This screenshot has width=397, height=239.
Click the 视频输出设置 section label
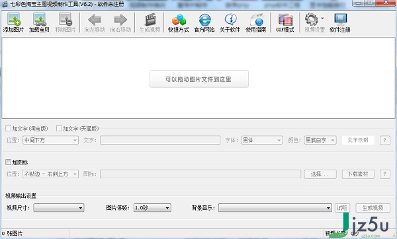click(21, 196)
